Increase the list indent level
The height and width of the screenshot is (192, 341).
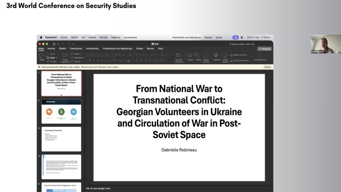[x=156, y=55]
